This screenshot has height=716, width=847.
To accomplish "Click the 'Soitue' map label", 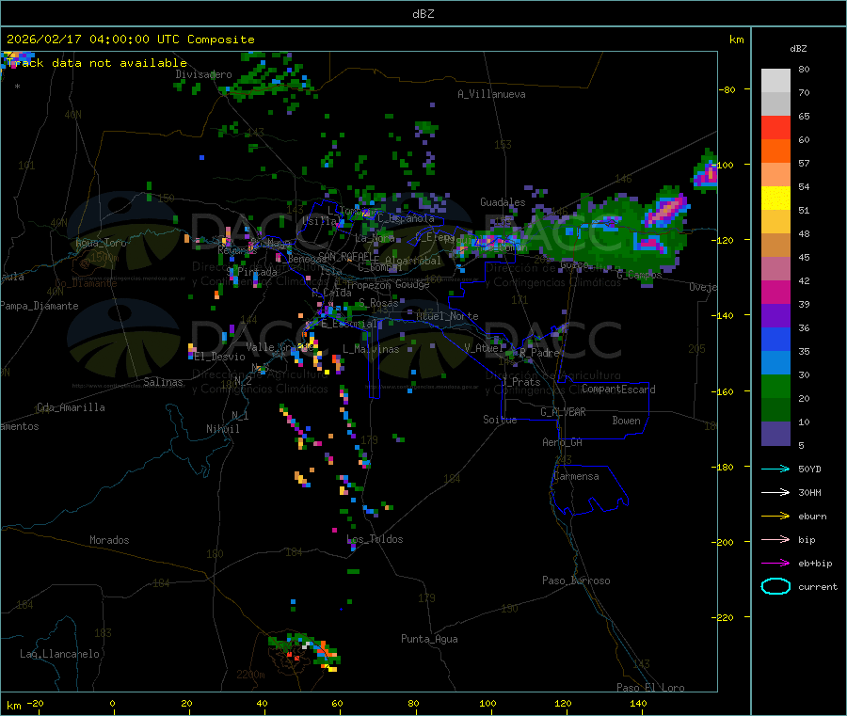I will [500, 420].
